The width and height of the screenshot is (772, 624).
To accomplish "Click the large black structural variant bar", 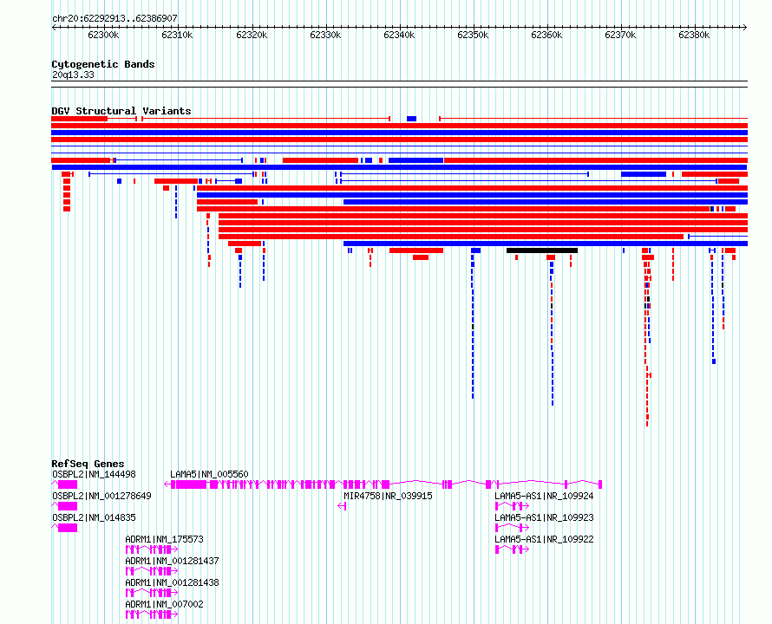I will 542,250.
